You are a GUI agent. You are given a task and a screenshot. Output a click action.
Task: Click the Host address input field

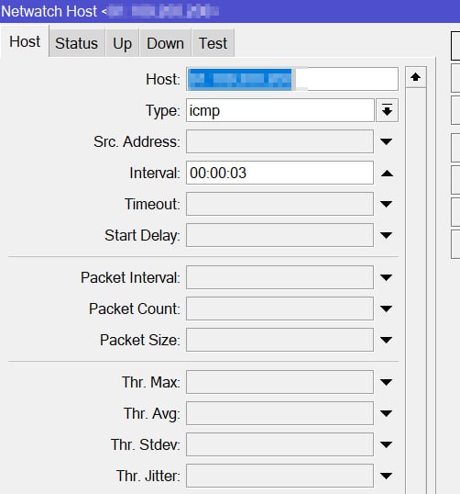point(292,79)
